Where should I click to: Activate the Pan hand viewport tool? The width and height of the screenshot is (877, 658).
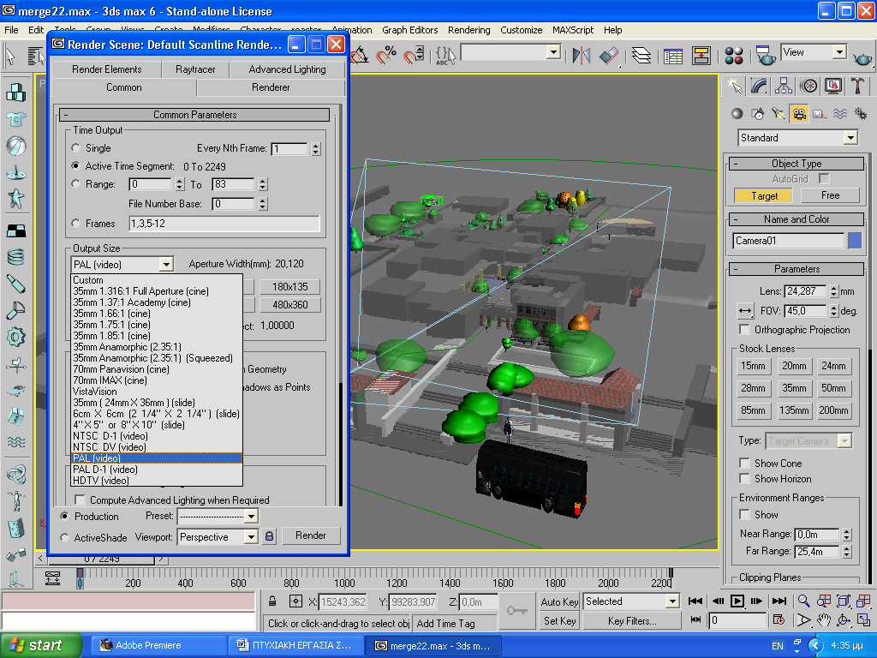coord(823,620)
